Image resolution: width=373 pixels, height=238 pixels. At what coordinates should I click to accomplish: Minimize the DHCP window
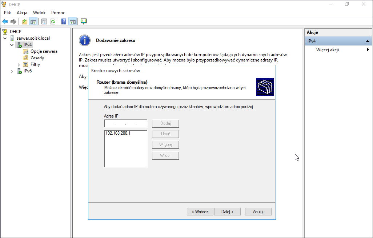pos(330,4)
